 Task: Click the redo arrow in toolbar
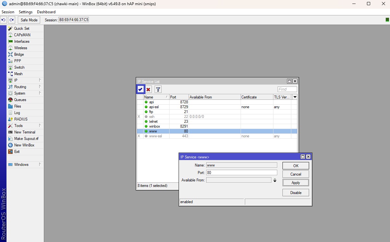12,20
